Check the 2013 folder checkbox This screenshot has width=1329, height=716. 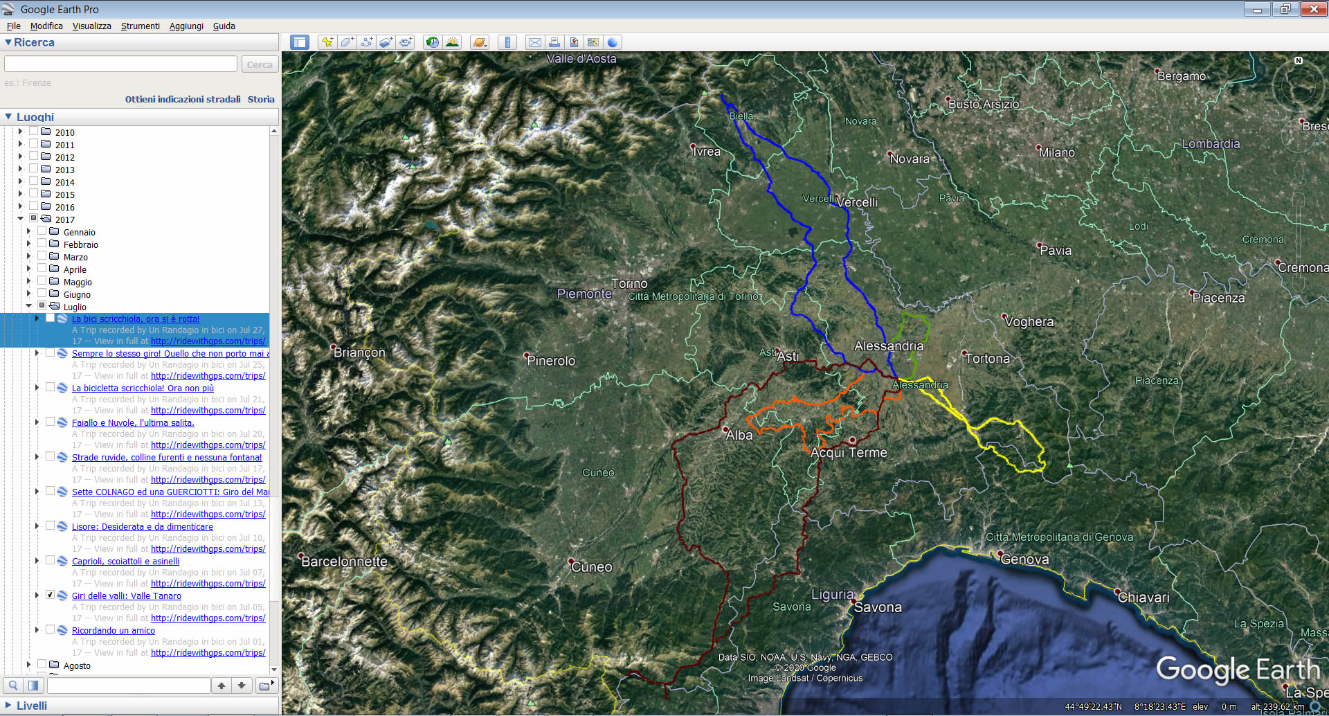[33, 169]
